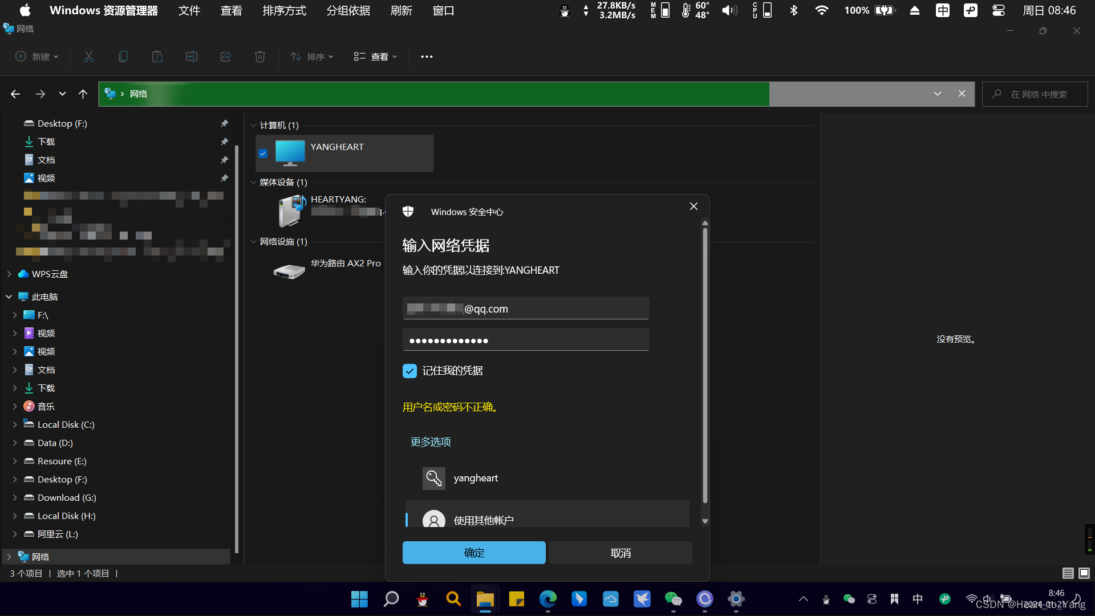The width and height of the screenshot is (1095, 616).
Task: Open the 查看 view dropdown
Action: 375,56
